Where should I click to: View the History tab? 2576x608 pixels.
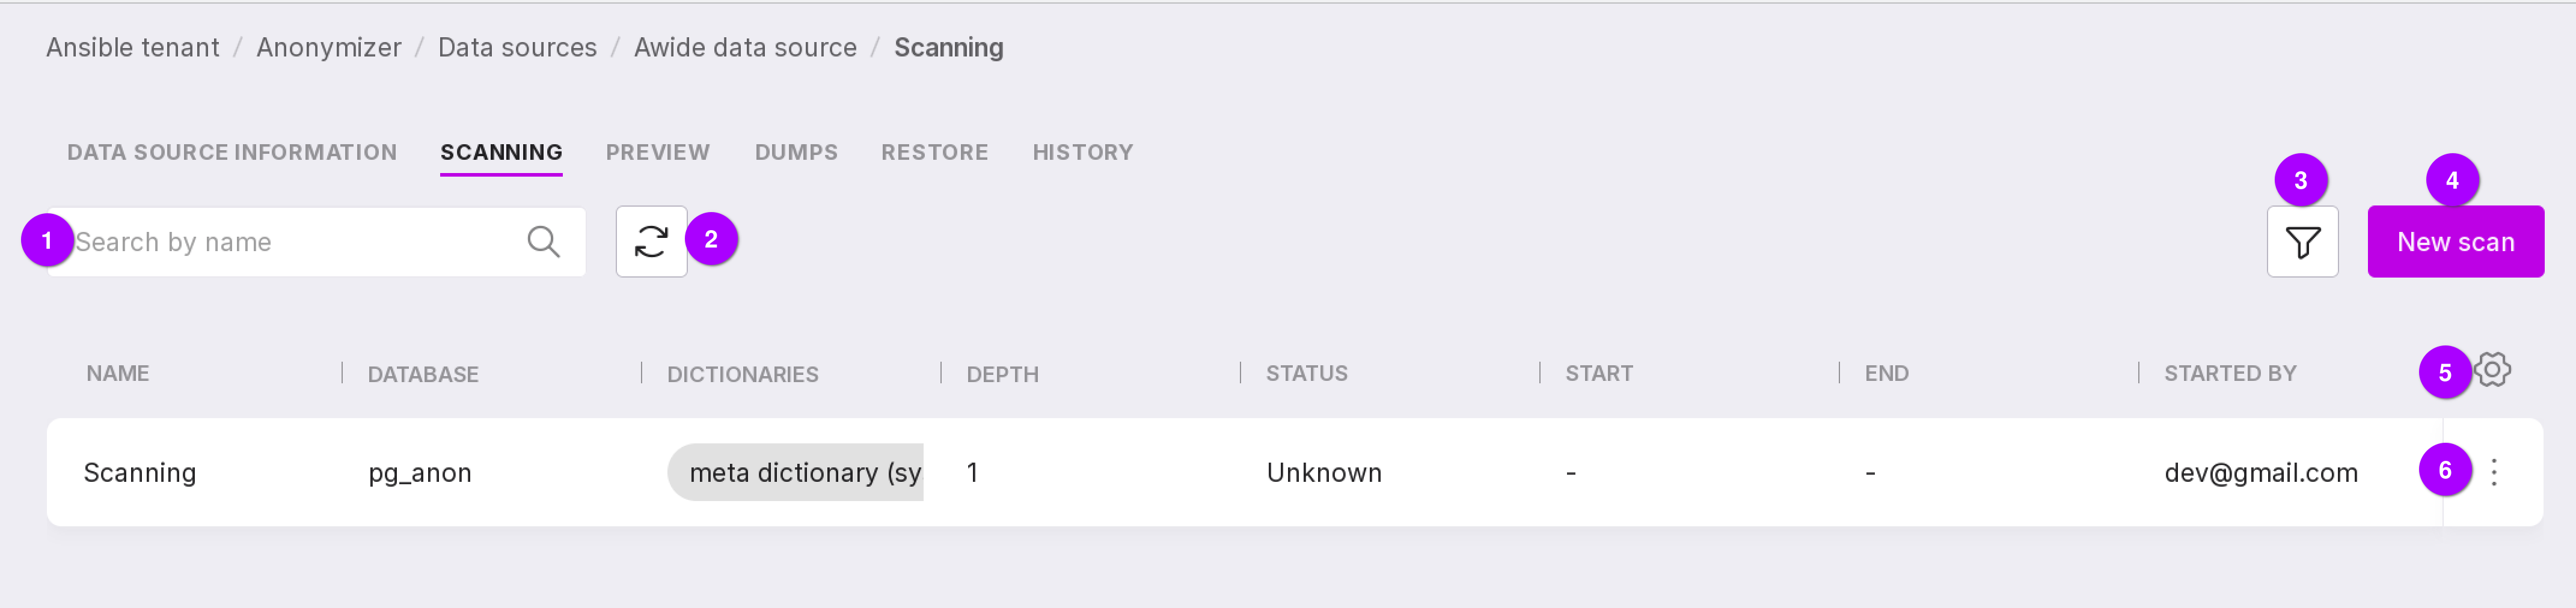pos(1082,153)
